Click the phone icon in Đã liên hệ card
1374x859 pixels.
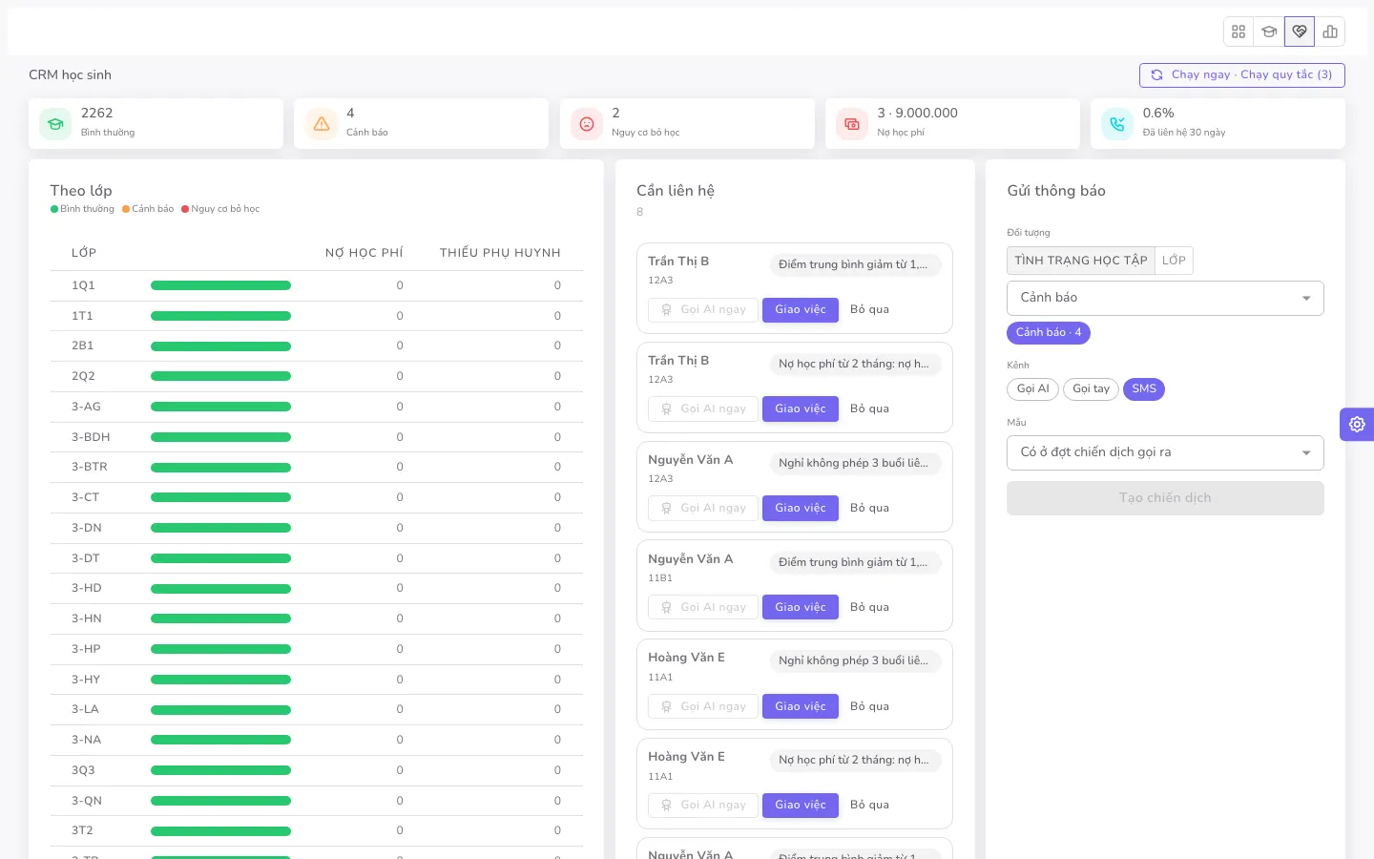point(1117,124)
